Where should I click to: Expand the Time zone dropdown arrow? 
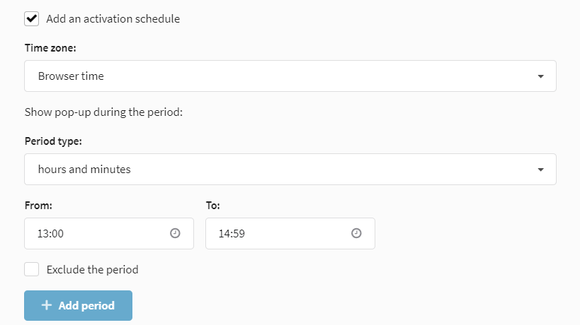[x=541, y=76]
